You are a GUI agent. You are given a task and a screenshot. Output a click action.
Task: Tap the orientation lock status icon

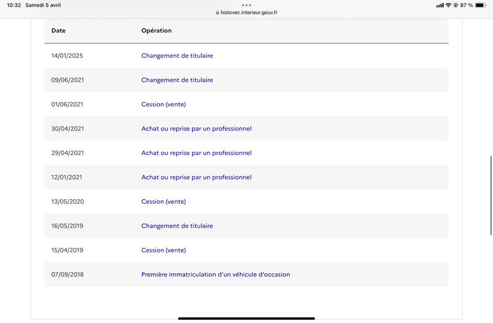[455, 5]
